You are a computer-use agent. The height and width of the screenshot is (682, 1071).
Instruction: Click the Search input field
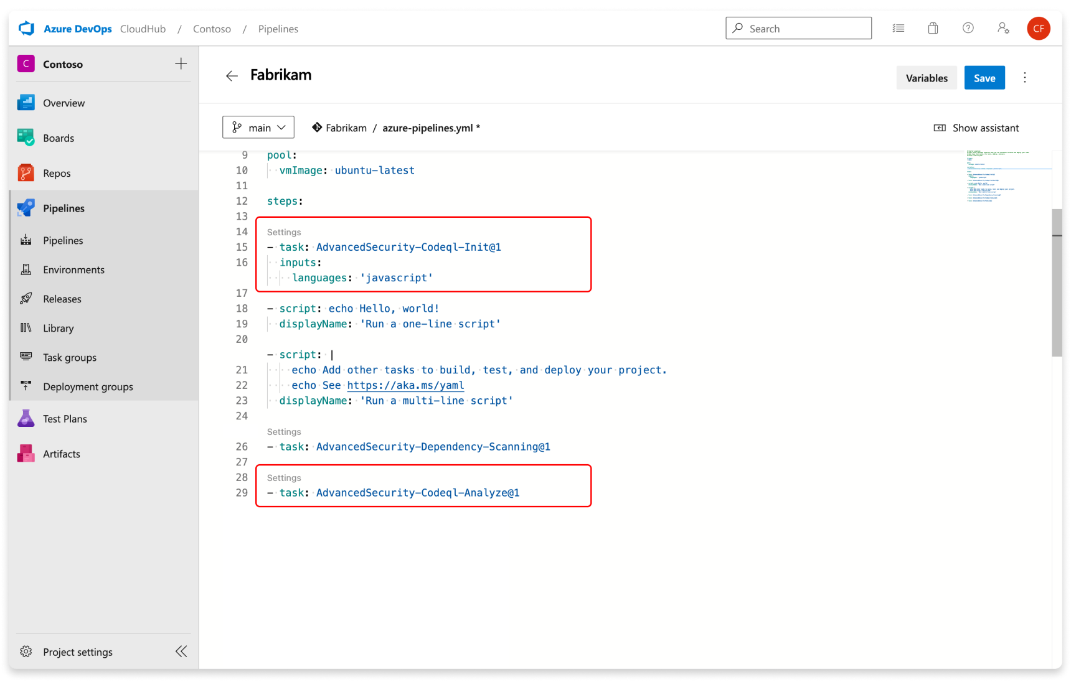(798, 29)
